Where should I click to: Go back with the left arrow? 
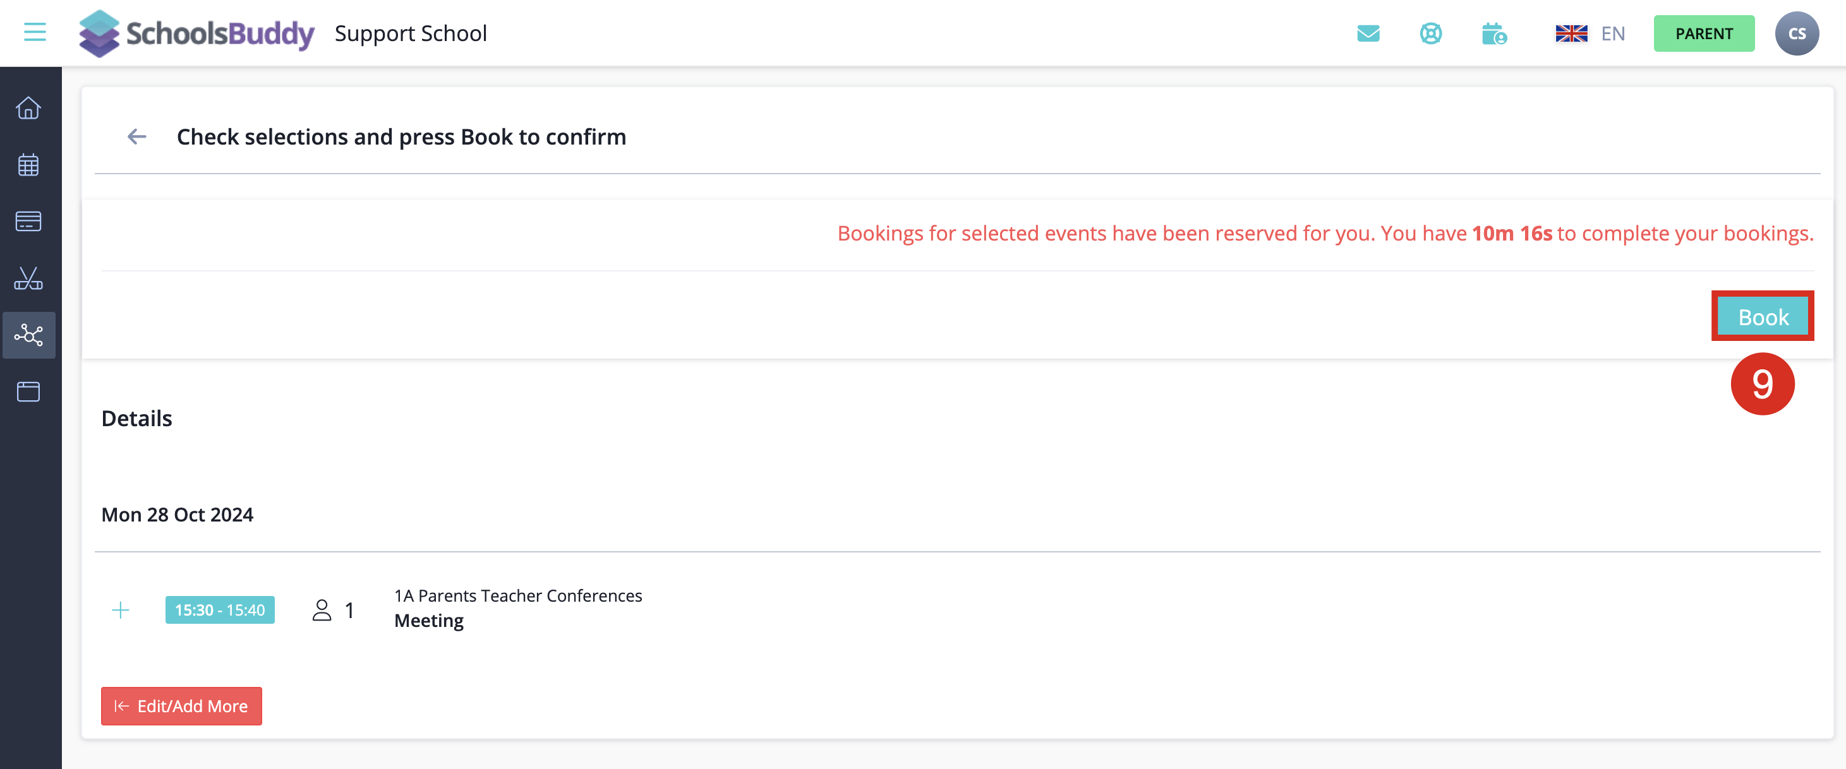click(136, 136)
